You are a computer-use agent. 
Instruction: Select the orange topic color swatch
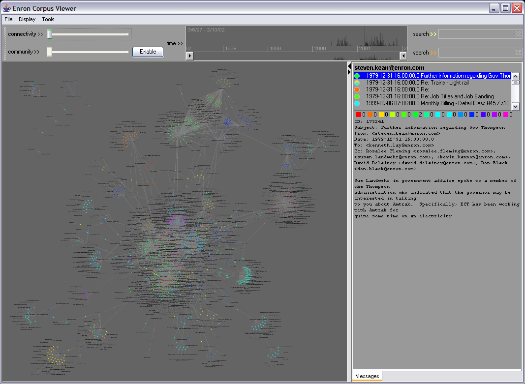pyautogui.click(x=370, y=115)
